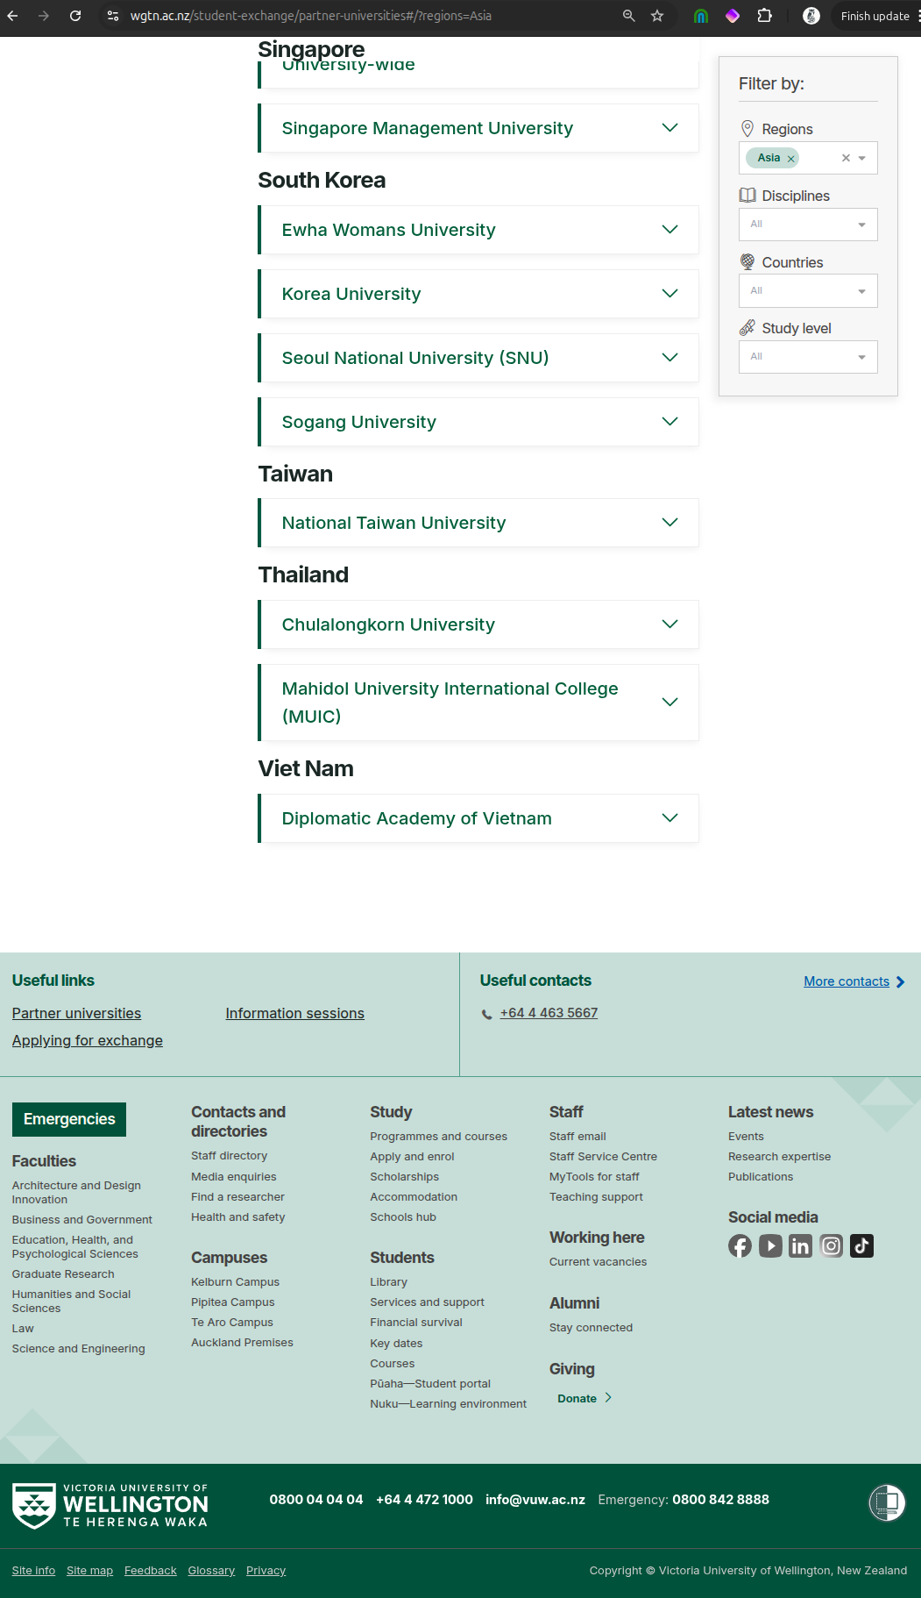
Task: Open the Site info footer link
Action: [x=33, y=1571]
